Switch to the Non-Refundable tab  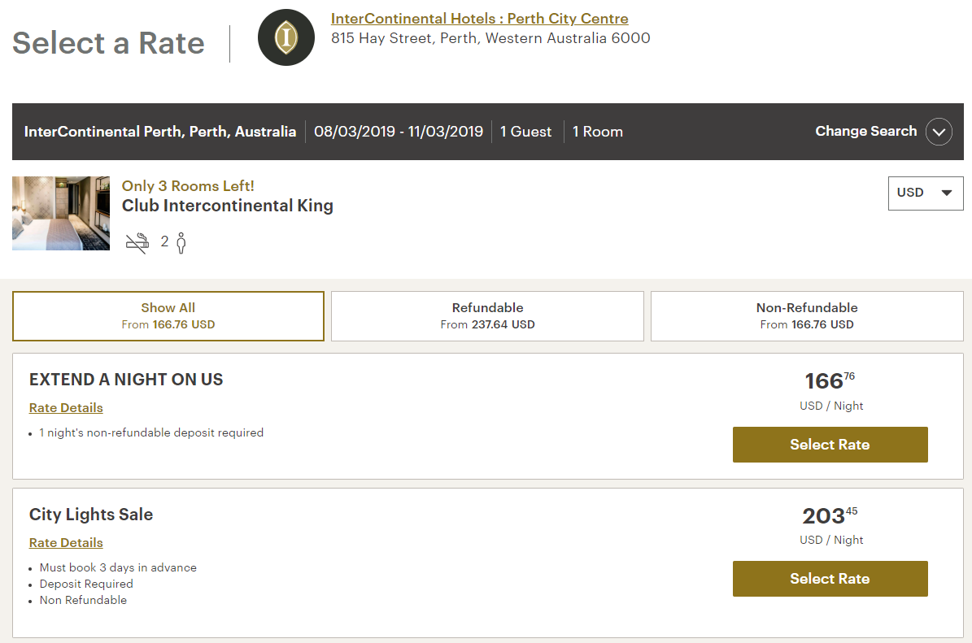click(807, 316)
